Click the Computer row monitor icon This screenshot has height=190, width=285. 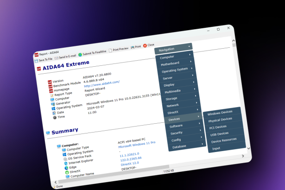click(x=52, y=100)
